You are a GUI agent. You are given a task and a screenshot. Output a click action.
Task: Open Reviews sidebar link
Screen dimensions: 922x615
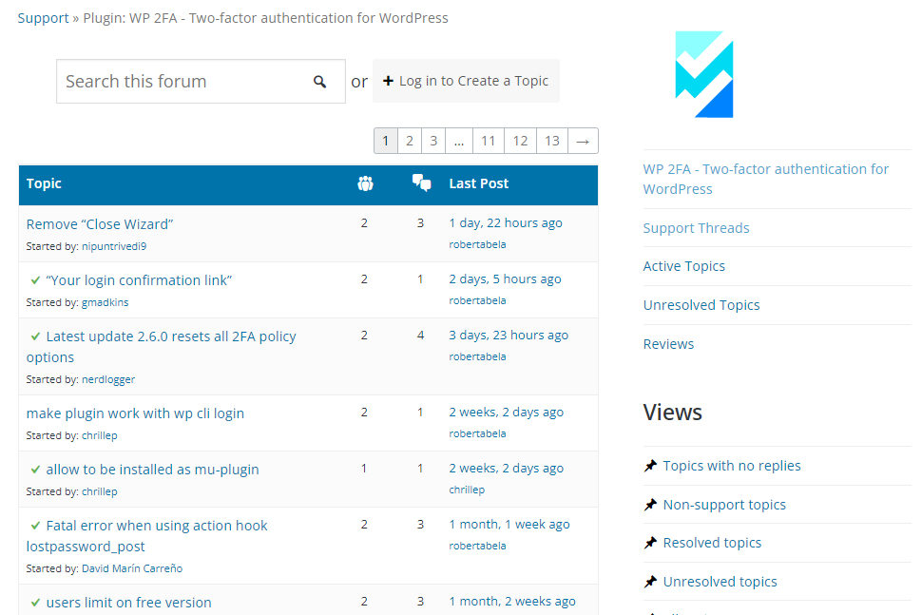click(x=668, y=344)
